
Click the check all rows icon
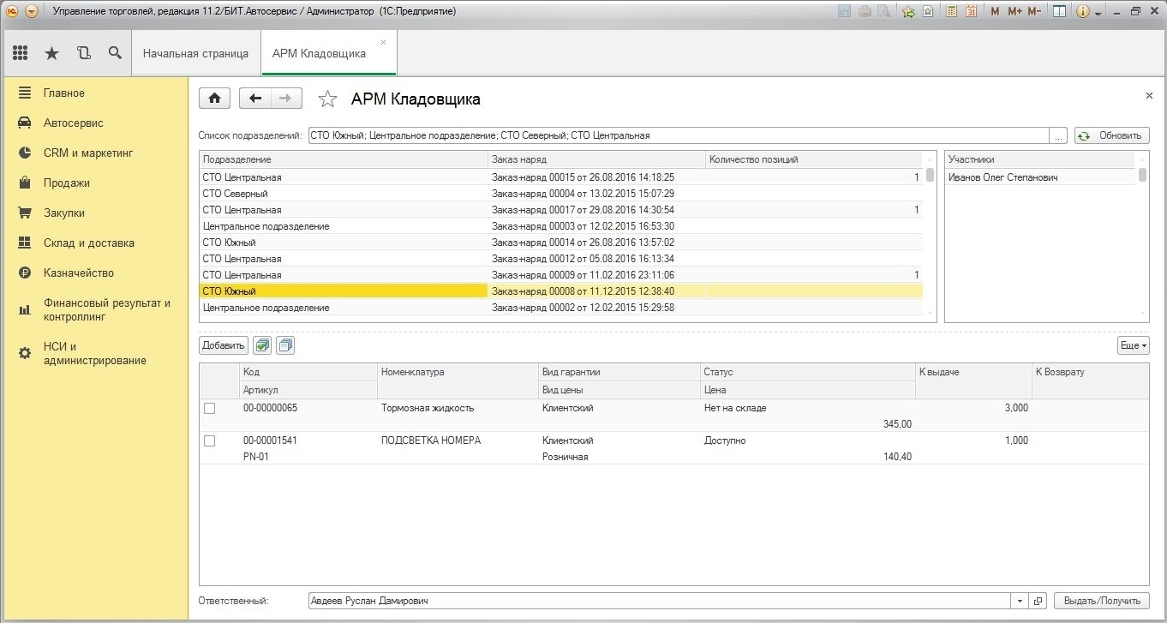(x=263, y=345)
